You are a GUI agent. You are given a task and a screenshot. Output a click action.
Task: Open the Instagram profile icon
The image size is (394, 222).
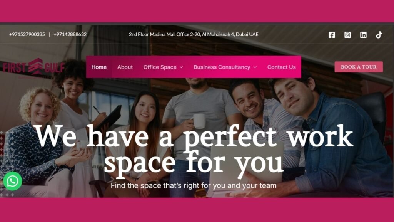pyautogui.click(x=347, y=35)
